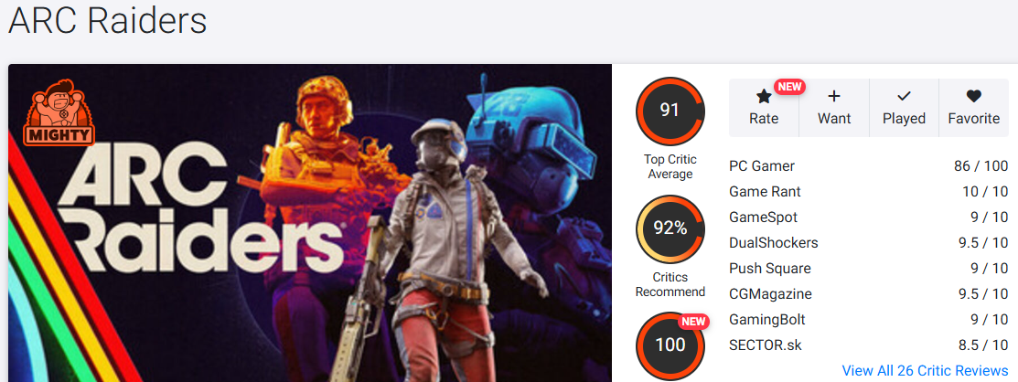Open the Game Rant review
The height and width of the screenshot is (382, 1018).
click(765, 192)
